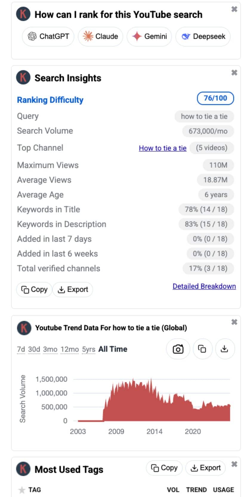
Task: Switch trend range to 5yrs
Action: tap(89, 349)
